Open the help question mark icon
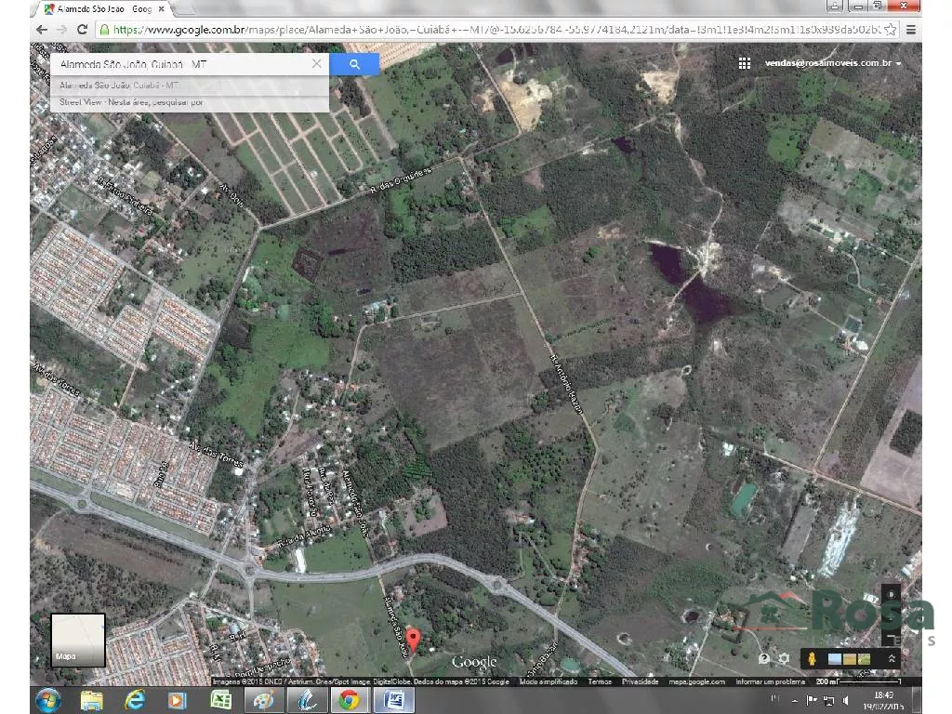 (x=764, y=658)
